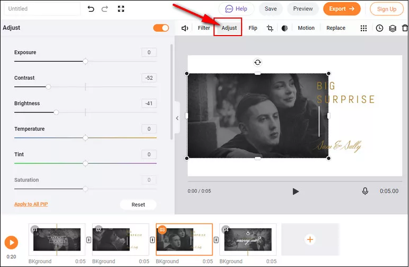This screenshot has height=267, width=409.
Task: Click the BIG SURPRISE text on canvas
Action: [x=345, y=93]
